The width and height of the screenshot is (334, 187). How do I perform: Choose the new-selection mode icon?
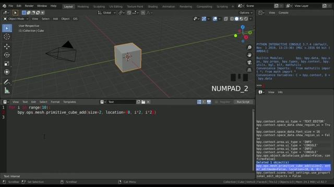pyautogui.click(x=24, y=12)
